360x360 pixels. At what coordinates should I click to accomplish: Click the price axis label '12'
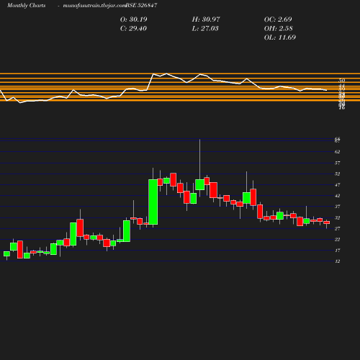338,261
